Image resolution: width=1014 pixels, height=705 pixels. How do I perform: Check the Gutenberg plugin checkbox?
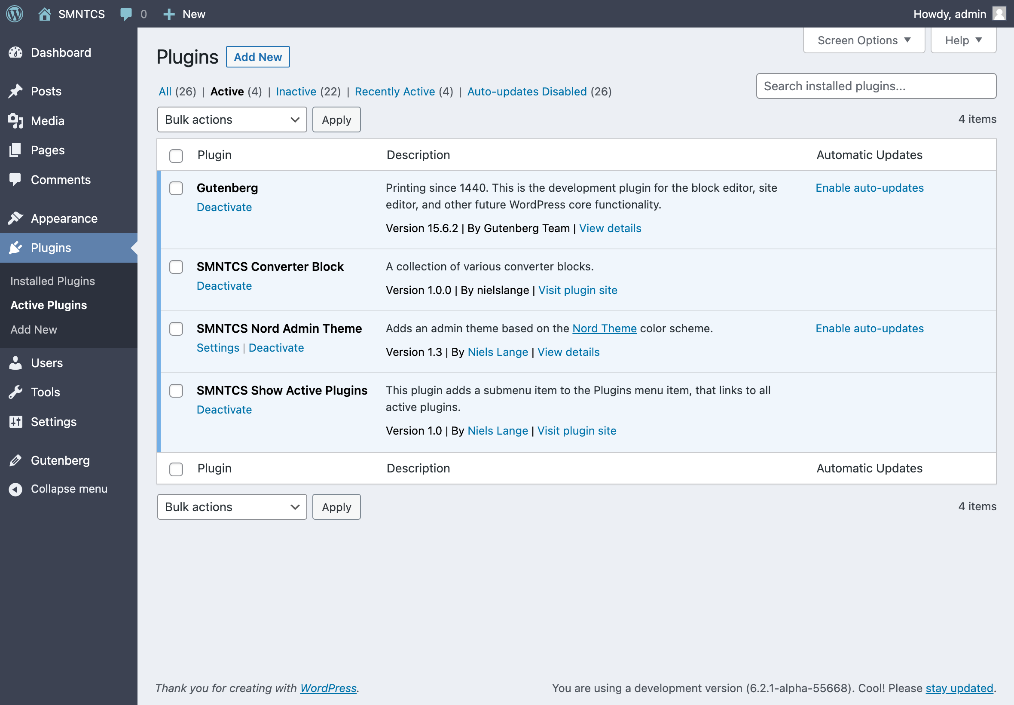click(x=176, y=188)
